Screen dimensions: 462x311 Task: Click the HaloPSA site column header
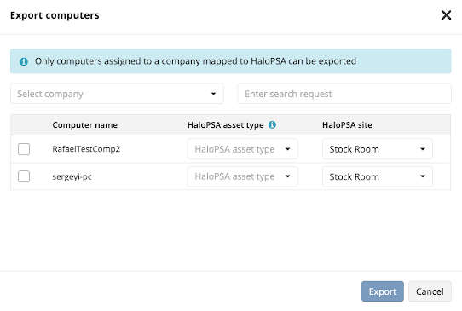point(347,125)
